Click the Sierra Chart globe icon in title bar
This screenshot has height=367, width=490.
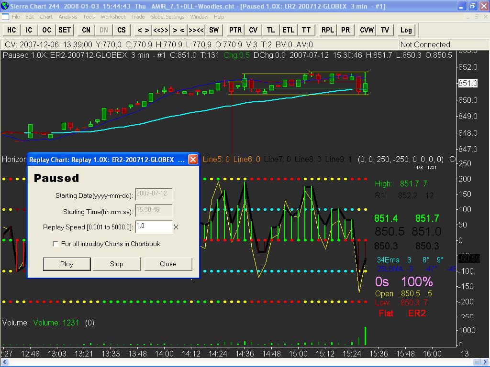coord(5,6)
